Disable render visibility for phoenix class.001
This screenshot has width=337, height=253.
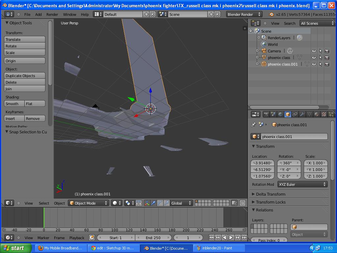[327, 64]
